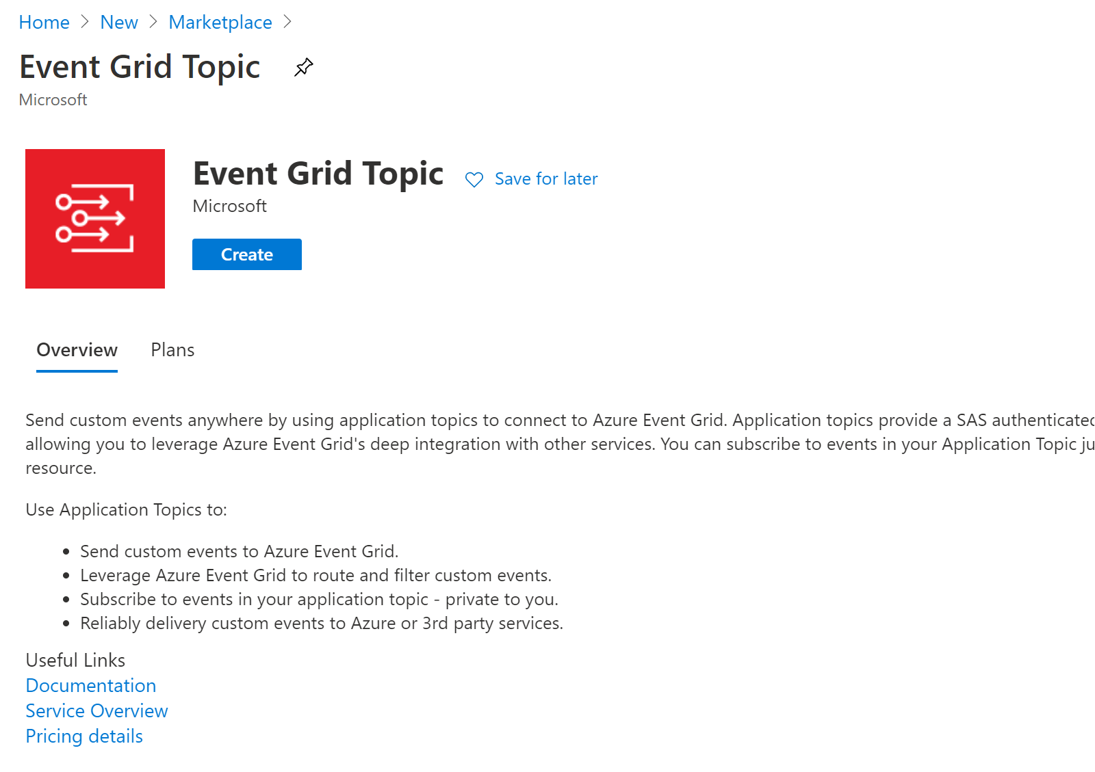Open the New breadcrumb section
Image resolution: width=1095 pixels, height=772 pixels.
[118, 22]
